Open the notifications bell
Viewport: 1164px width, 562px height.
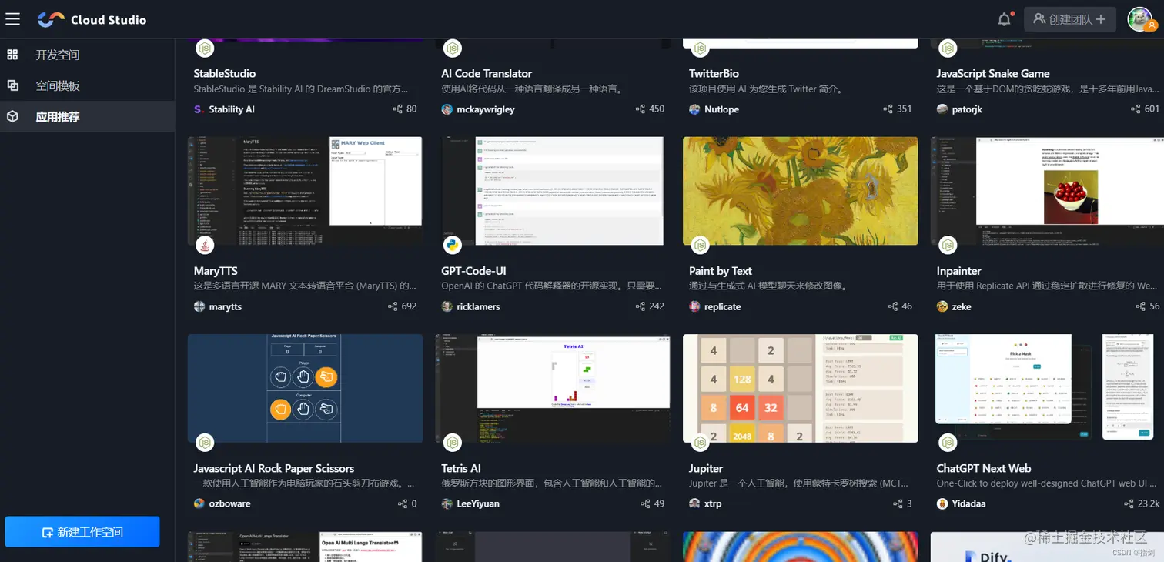coord(1005,19)
